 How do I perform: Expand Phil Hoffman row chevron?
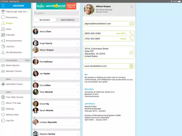coord(77,62)
